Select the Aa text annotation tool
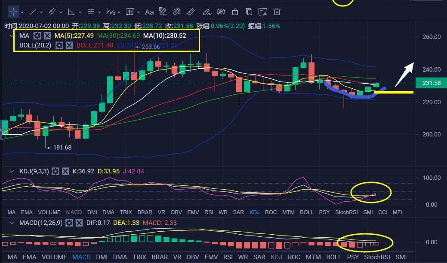Screen dimensions: 447x263 [149, 12]
